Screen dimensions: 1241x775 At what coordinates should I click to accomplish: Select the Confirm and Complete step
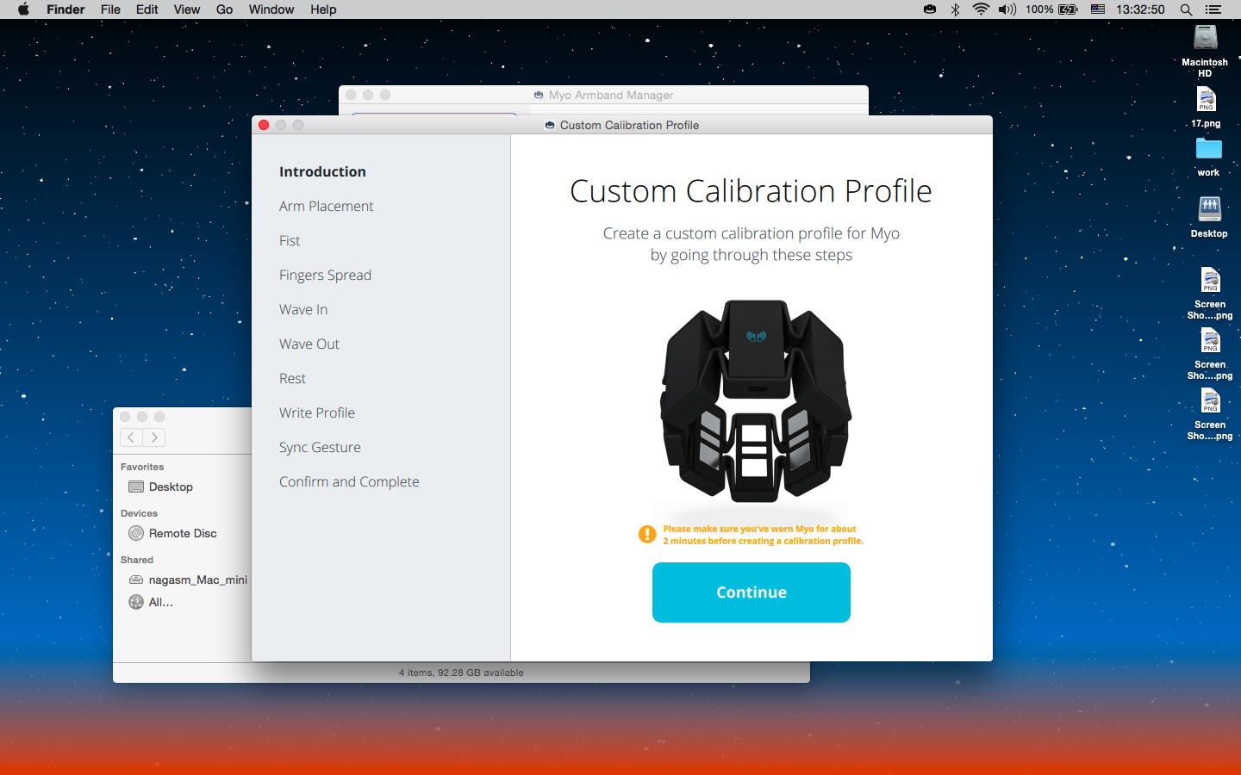[x=349, y=481]
